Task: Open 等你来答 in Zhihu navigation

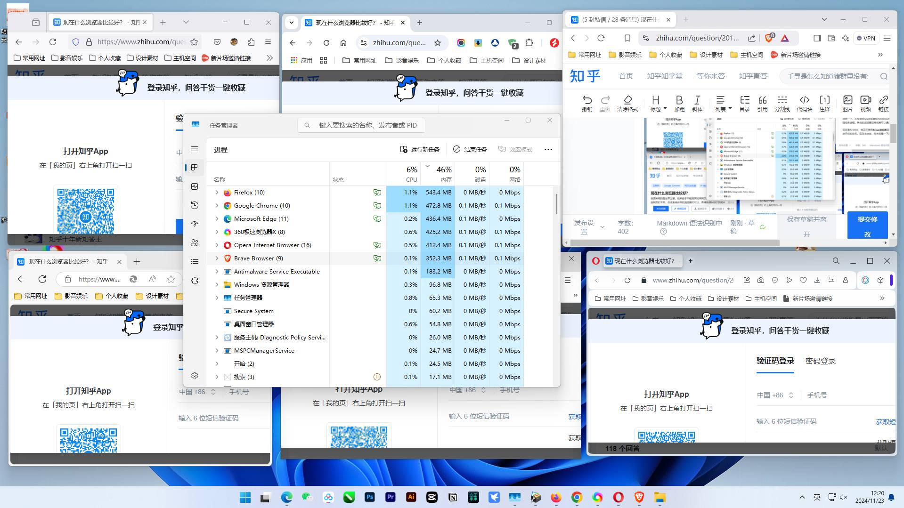Action: (710, 76)
